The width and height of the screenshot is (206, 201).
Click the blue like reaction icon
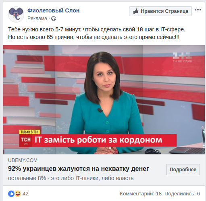(x=11, y=194)
